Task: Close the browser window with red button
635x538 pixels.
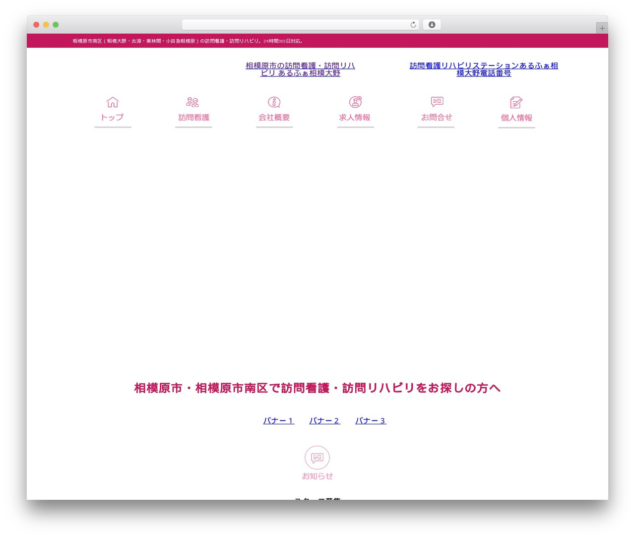Action: [36, 25]
